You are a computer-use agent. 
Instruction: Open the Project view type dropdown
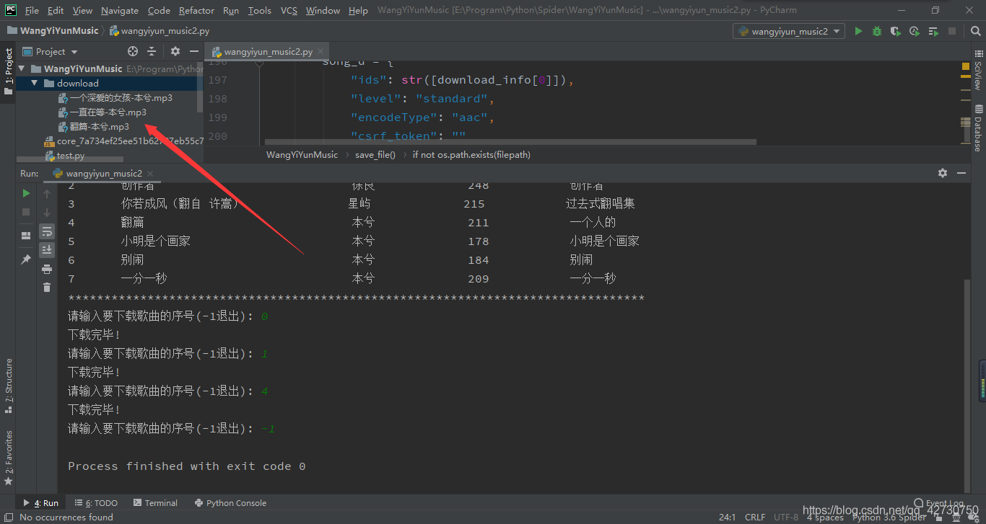tap(51, 51)
